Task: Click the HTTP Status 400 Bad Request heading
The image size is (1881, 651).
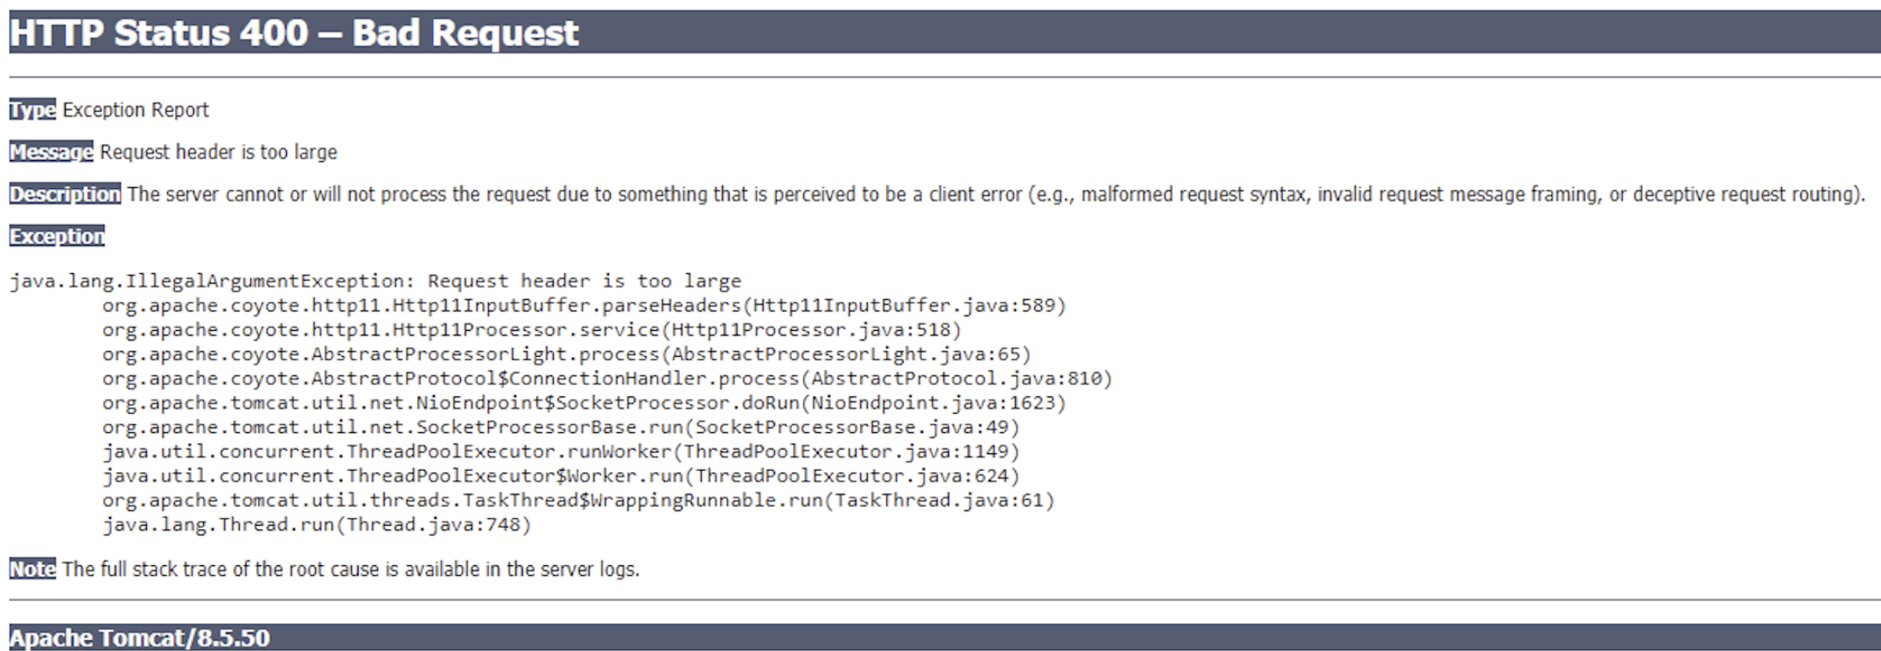Action: (294, 32)
